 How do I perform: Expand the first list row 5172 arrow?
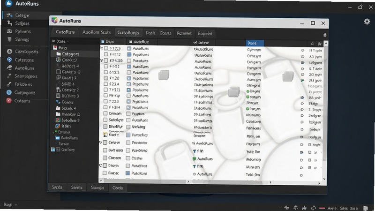(101, 48)
